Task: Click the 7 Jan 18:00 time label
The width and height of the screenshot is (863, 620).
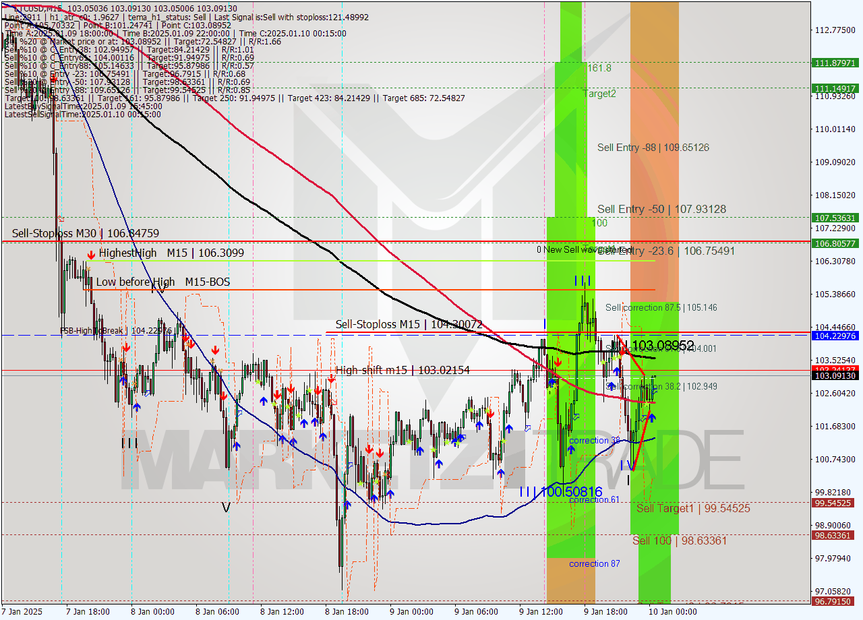Action: [x=88, y=612]
